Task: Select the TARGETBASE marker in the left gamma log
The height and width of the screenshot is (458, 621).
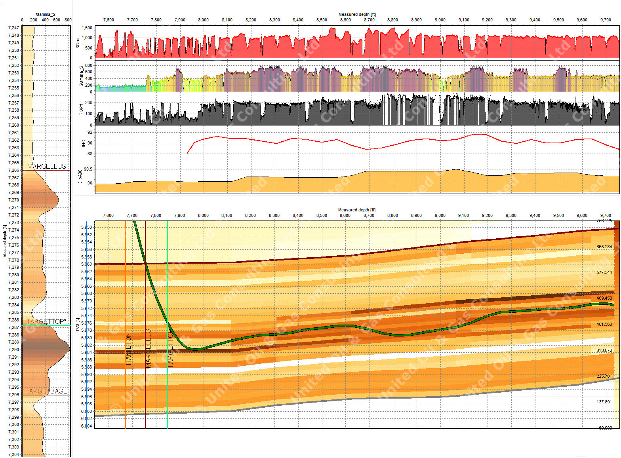Action: pyautogui.click(x=46, y=391)
